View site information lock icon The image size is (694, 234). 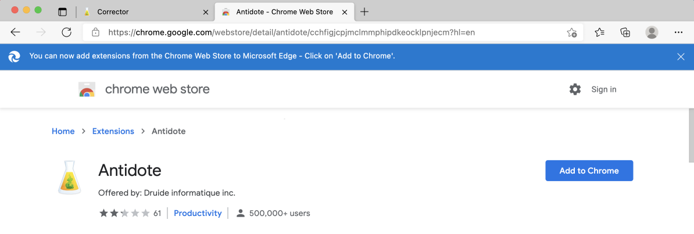click(95, 33)
